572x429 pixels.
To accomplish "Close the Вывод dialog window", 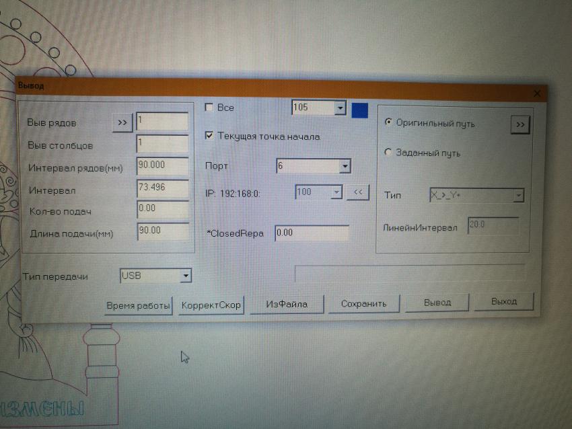I will (536, 93).
